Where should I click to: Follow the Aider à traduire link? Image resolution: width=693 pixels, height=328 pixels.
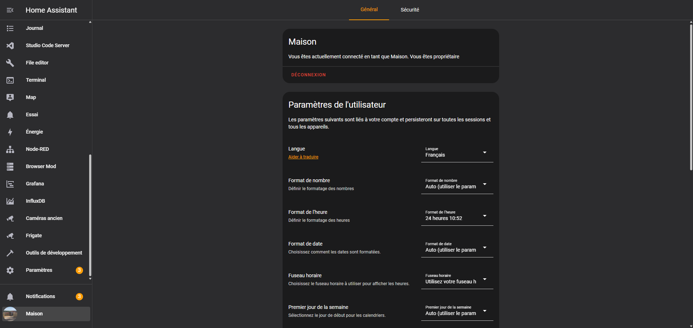click(x=303, y=157)
